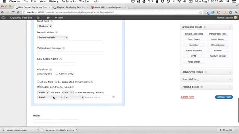
Task: Open the survey_picture.jpeg download options arrow
Action: tap(37, 130)
